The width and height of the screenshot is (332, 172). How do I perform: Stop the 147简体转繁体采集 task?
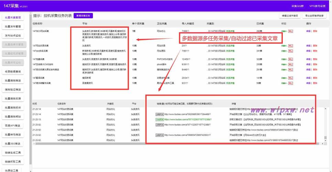click(291, 83)
